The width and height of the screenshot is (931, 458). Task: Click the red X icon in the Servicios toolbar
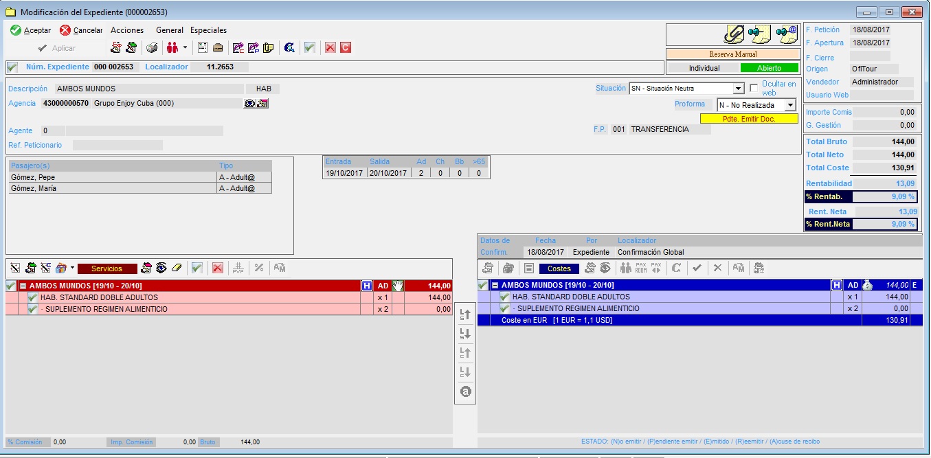(x=217, y=268)
